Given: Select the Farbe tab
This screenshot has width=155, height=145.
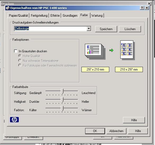Looking at the screenshot, I should [x=84, y=15].
